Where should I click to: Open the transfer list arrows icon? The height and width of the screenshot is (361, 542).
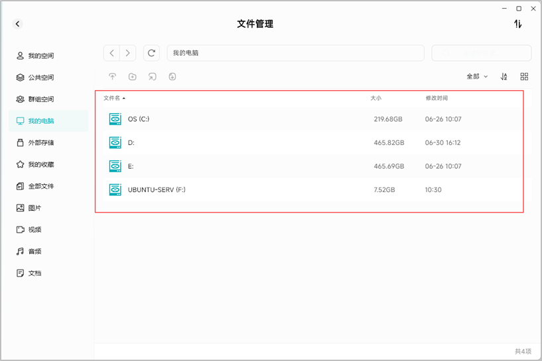point(517,24)
